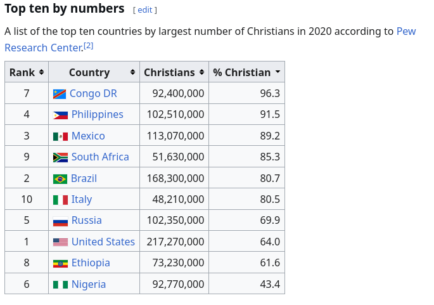
Task: Click the South Africa flag icon
Action: pos(60,158)
